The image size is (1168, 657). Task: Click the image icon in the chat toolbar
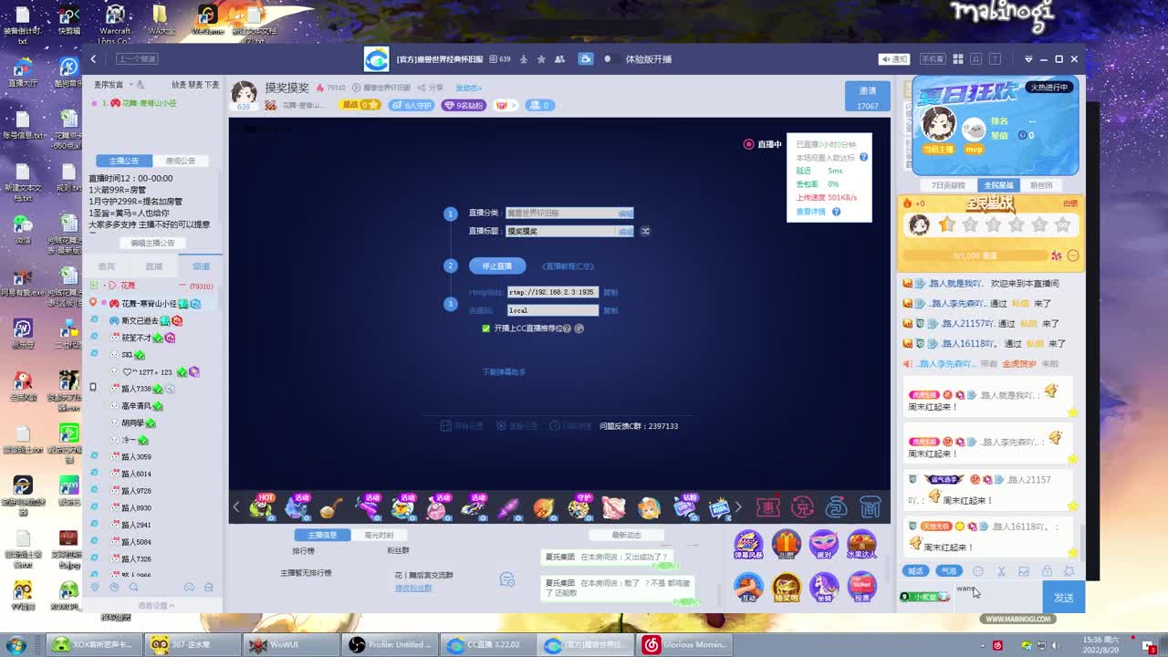point(1024,572)
